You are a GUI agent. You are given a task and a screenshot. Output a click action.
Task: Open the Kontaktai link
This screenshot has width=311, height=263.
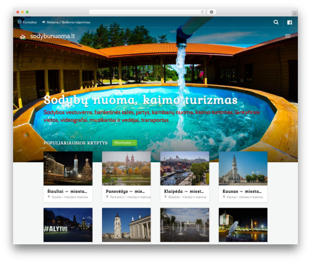tap(30, 22)
